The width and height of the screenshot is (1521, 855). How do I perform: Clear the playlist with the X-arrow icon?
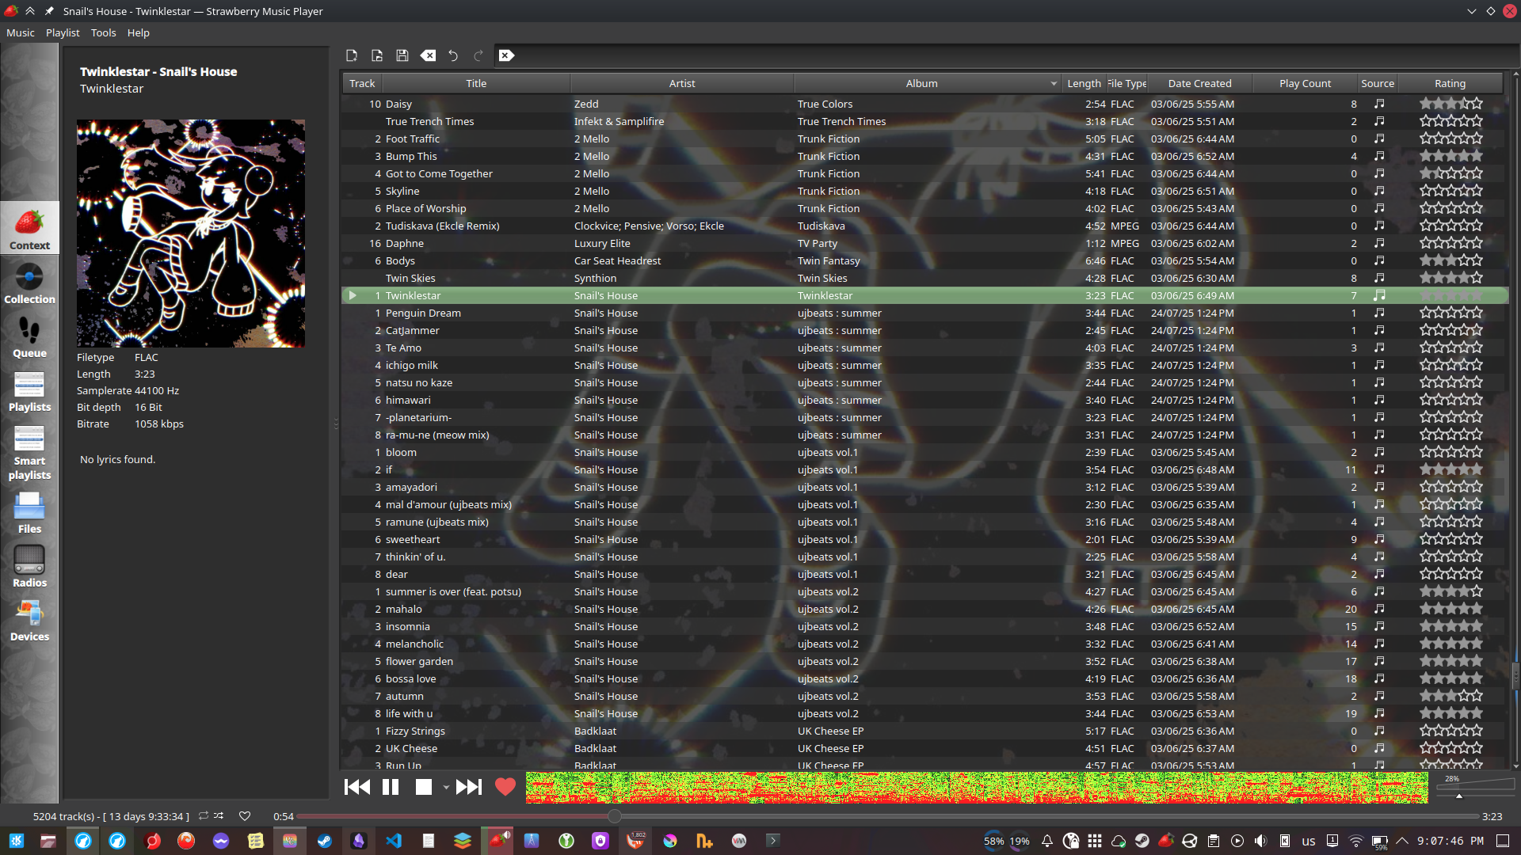click(x=428, y=55)
